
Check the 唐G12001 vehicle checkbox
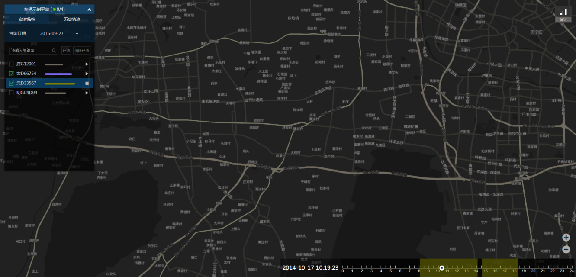[12, 64]
